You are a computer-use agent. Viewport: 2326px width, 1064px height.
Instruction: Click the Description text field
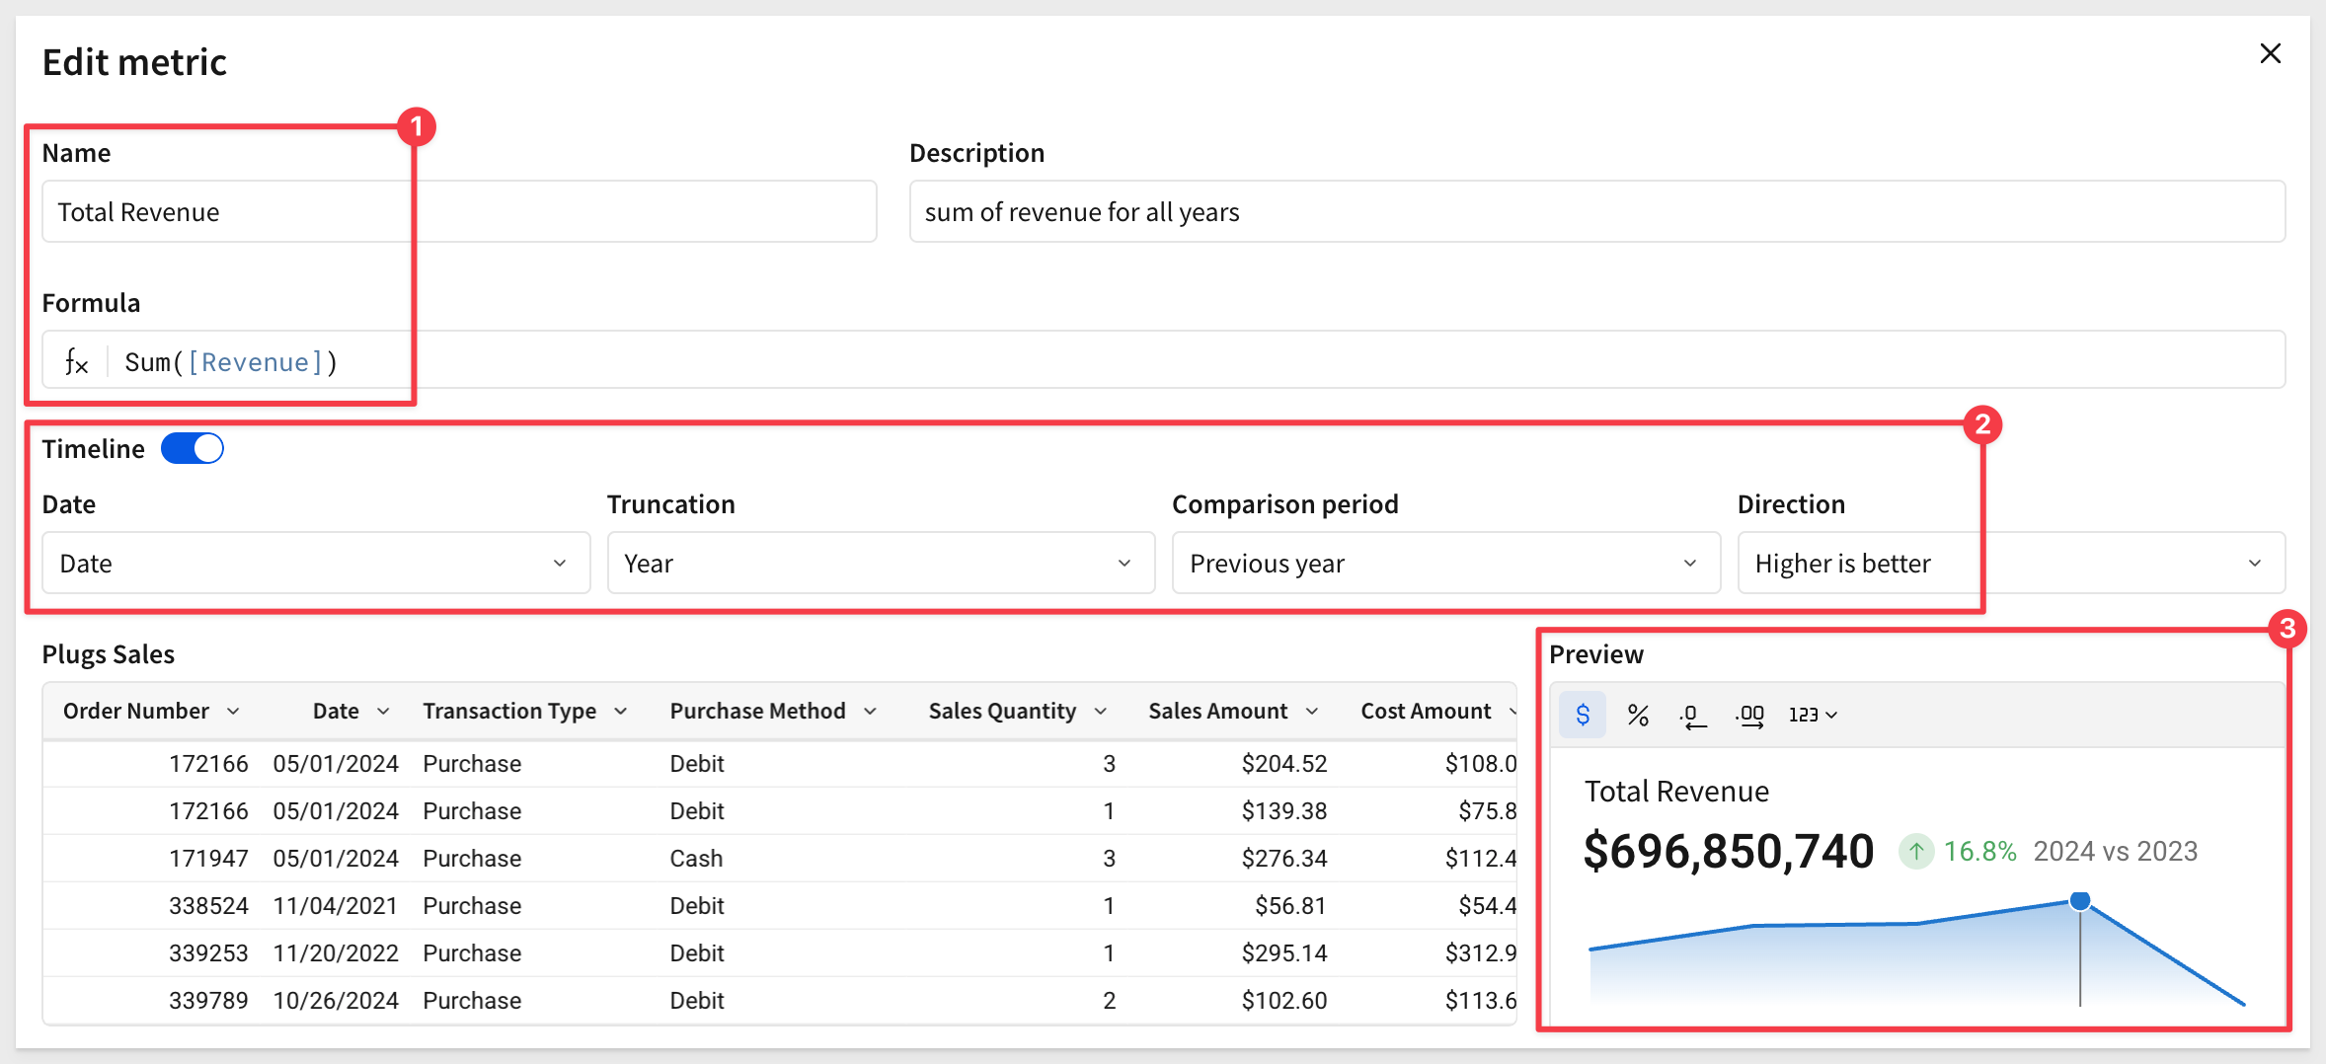tap(1595, 212)
